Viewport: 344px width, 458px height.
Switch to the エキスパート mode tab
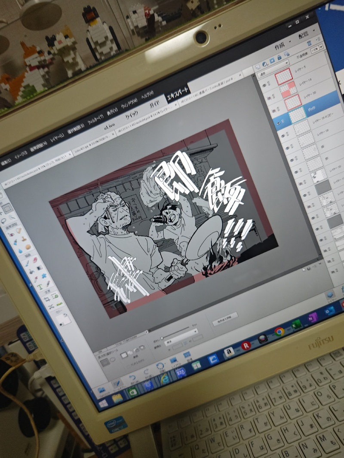(x=178, y=94)
